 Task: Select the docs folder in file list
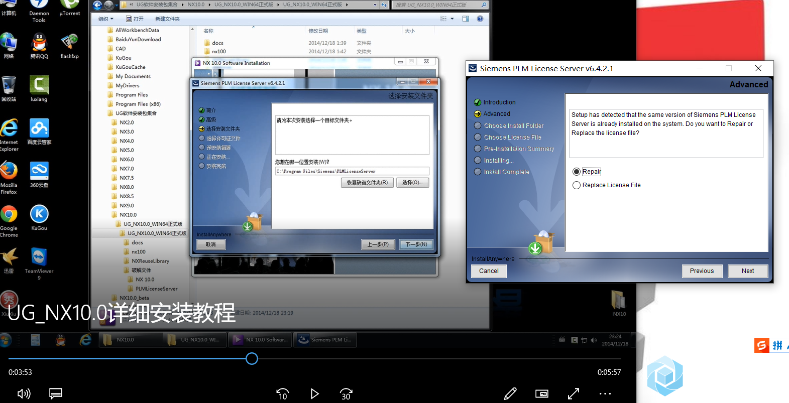pos(214,43)
